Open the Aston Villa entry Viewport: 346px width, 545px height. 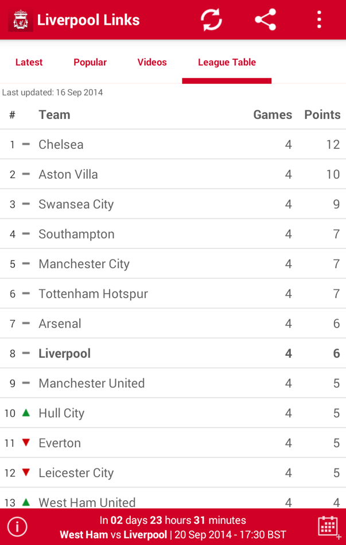pyautogui.click(x=173, y=174)
